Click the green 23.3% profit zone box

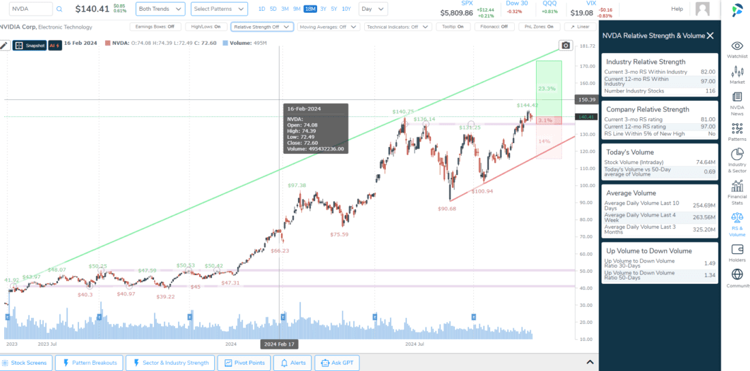549,88
